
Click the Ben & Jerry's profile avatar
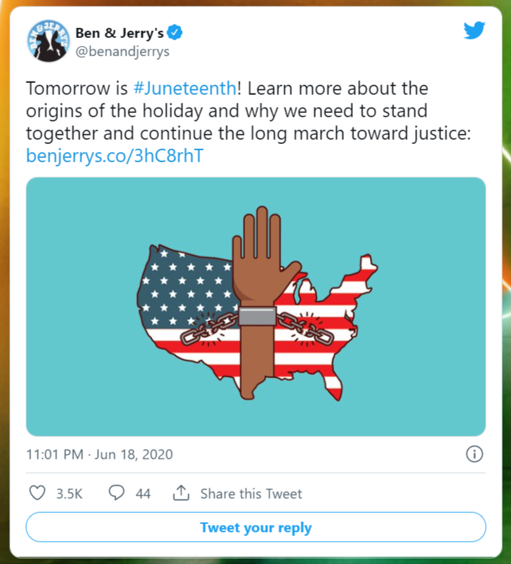pos(48,42)
